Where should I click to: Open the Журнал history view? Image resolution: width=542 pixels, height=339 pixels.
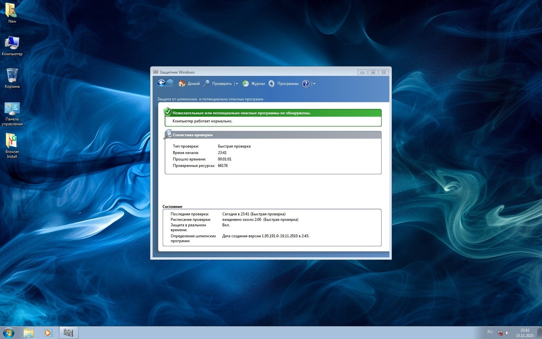click(x=254, y=84)
